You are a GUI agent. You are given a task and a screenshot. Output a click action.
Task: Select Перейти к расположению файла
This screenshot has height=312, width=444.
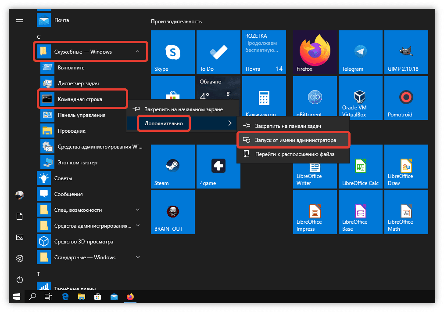click(x=293, y=154)
